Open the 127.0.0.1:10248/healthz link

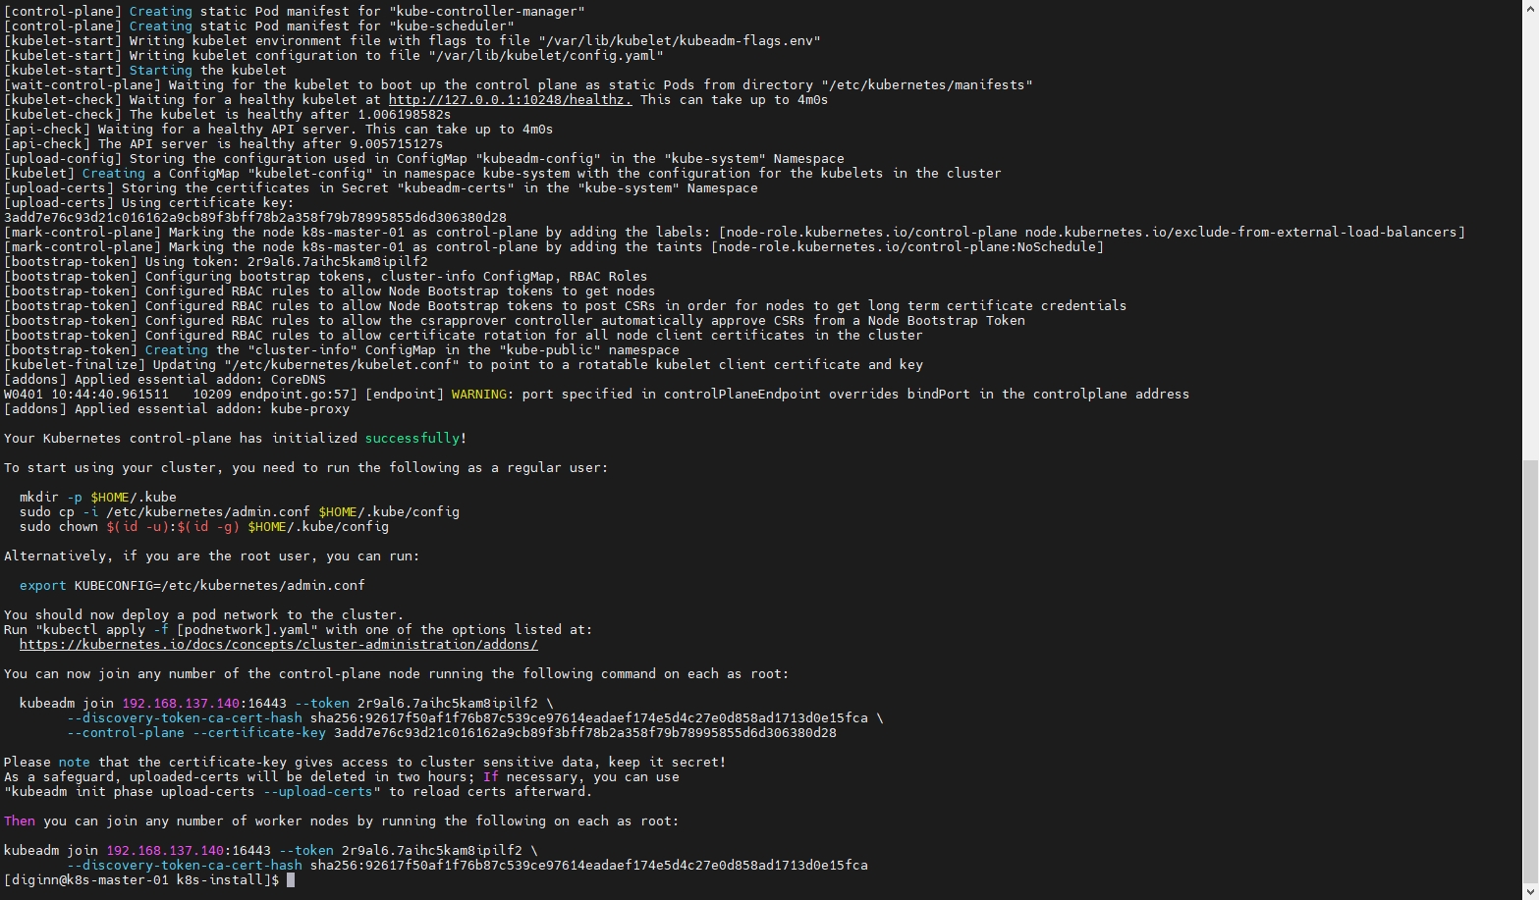click(510, 100)
